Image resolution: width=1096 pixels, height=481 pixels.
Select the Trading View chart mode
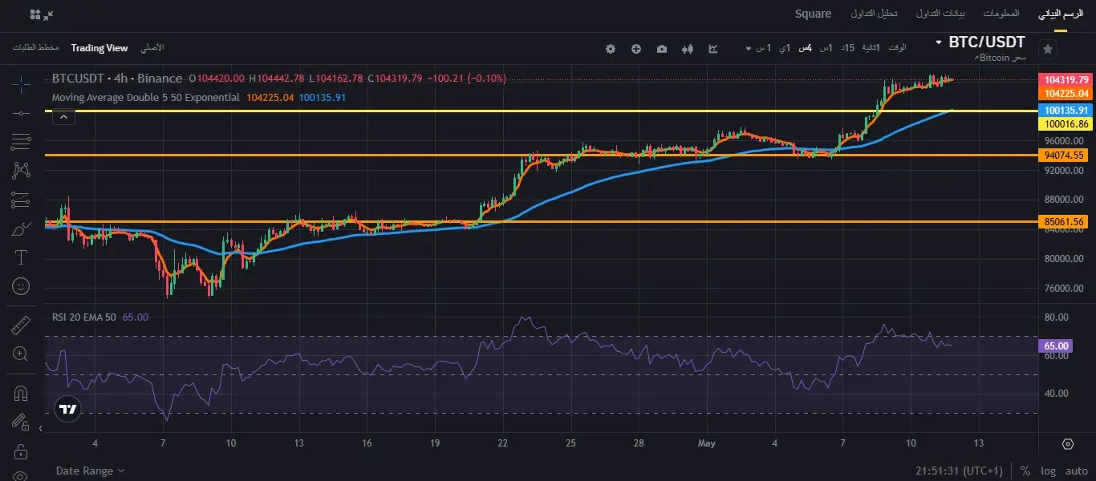[99, 48]
